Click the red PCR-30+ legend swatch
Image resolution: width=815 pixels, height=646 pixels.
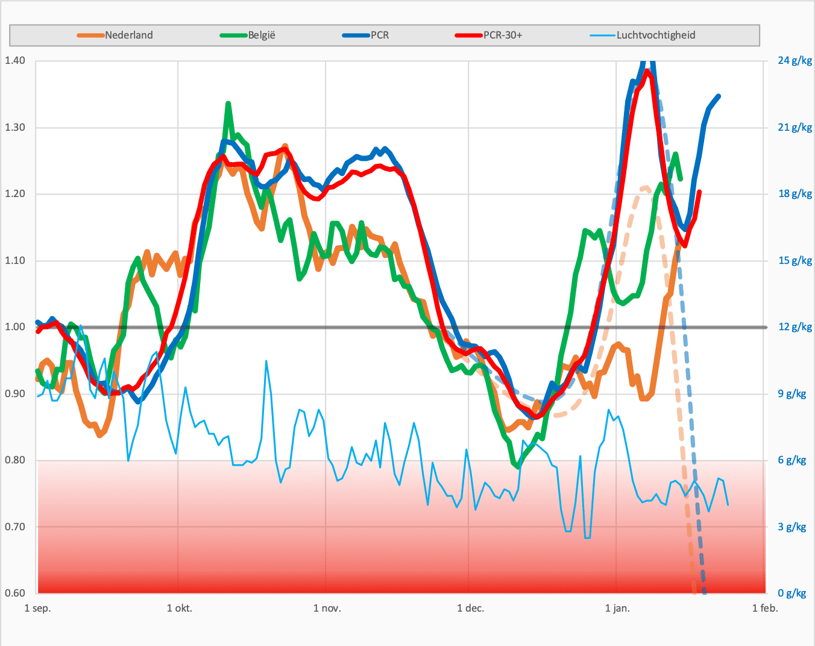(469, 36)
